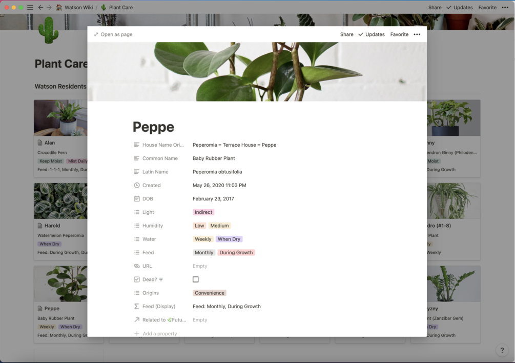Open the Medium humidity tag
The image size is (515, 363).
(x=219, y=226)
